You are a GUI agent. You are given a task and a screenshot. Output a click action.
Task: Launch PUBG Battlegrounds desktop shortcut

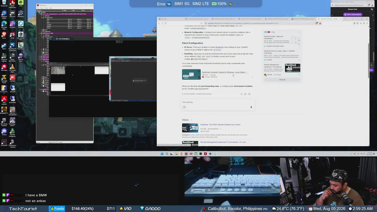(12, 58)
